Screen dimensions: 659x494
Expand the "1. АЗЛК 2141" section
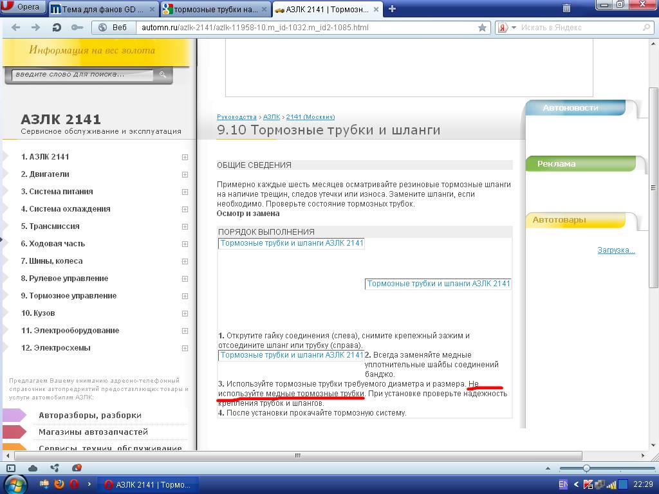[x=185, y=157]
